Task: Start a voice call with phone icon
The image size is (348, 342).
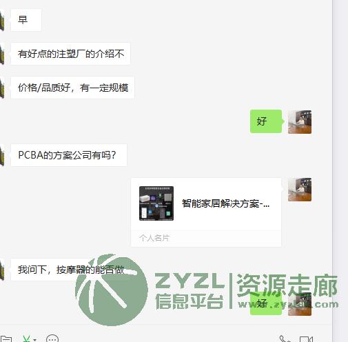Action: [x=285, y=339]
